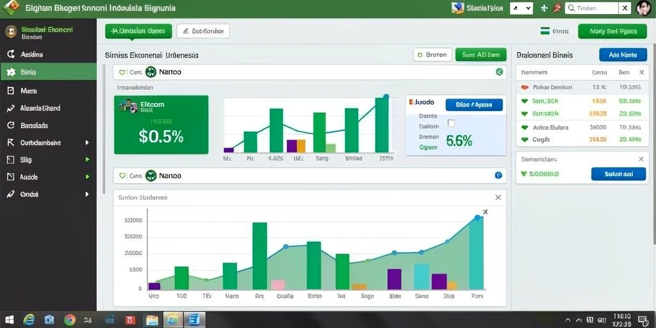Toggle the heart icon beside Anice Bulera
The image size is (656, 328).
click(524, 127)
